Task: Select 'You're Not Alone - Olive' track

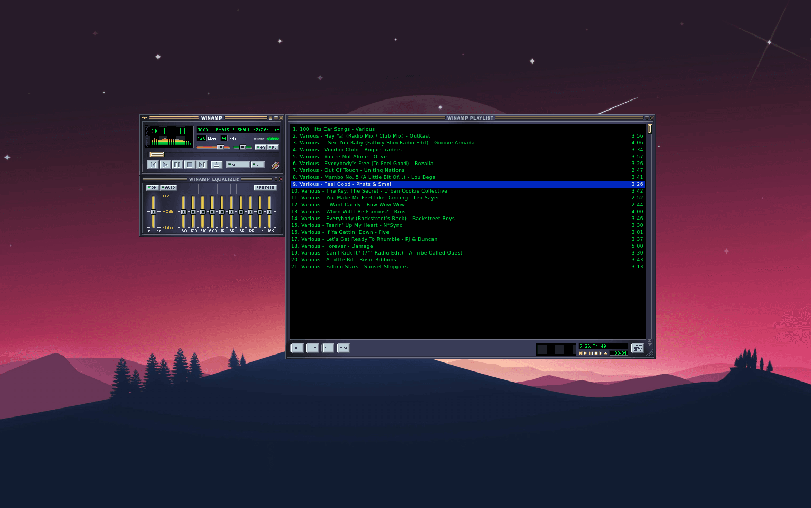Action: (468, 157)
